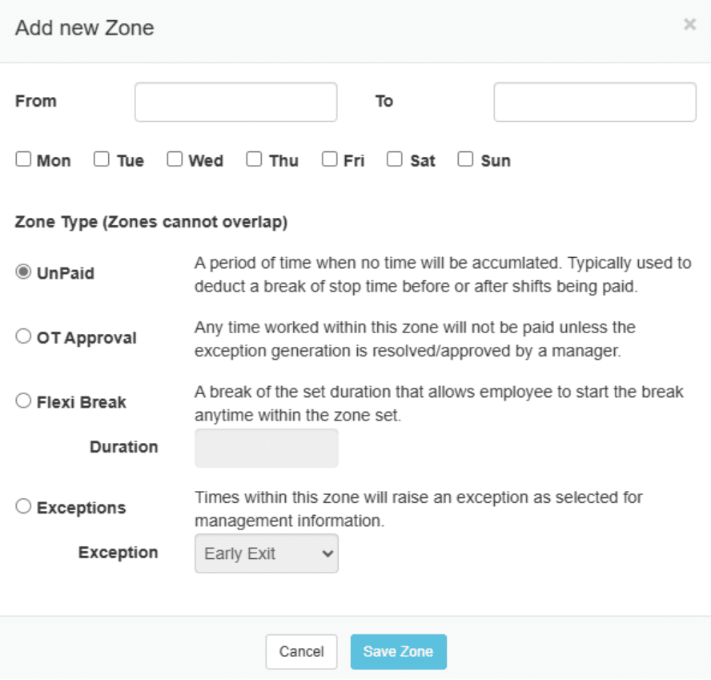Check the Sat checkbox

(x=394, y=159)
